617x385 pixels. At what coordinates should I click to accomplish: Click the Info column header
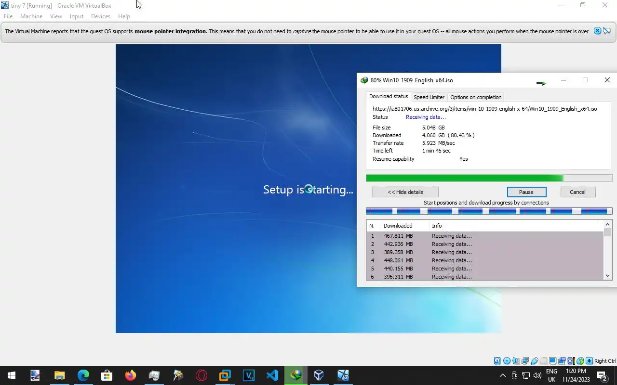513,226
